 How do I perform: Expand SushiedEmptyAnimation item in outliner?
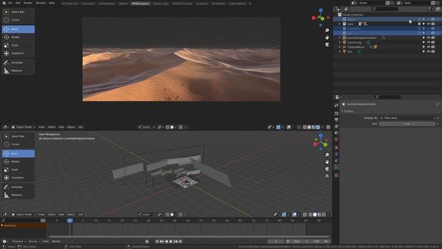pyautogui.click(x=340, y=38)
